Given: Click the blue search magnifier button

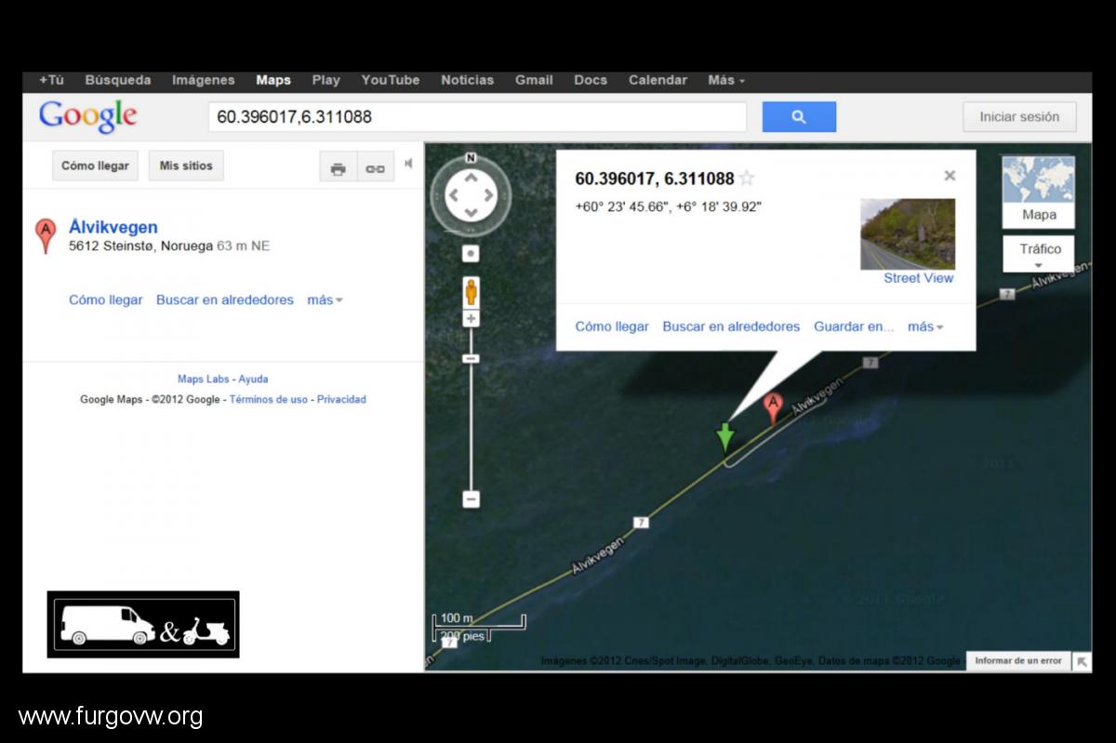Looking at the screenshot, I should tap(799, 117).
